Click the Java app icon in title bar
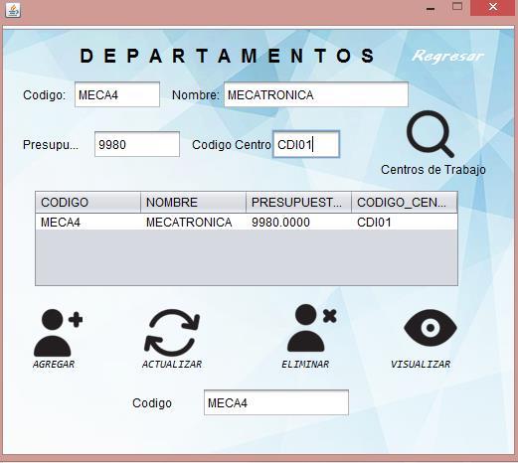This screenshot has width=518, height=463. pos(13,10)
